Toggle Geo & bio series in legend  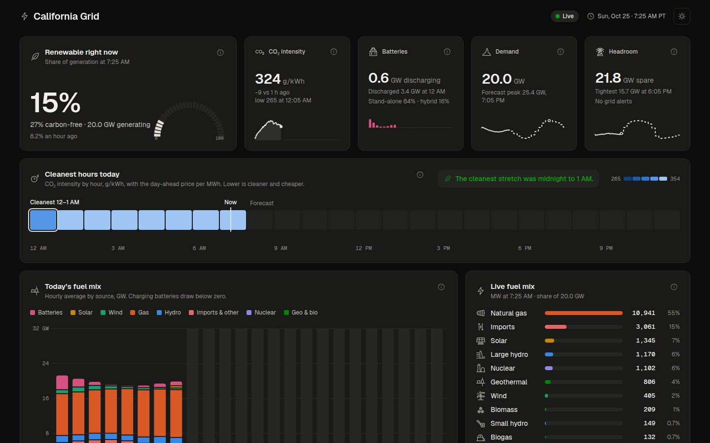pyautogui.click(x=301, y=313)
